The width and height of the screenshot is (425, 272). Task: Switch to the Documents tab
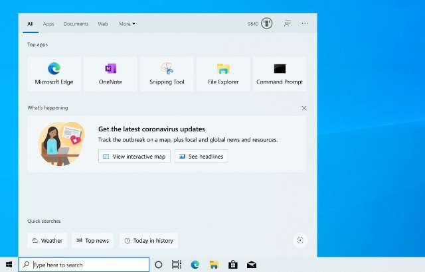point(76,24)
